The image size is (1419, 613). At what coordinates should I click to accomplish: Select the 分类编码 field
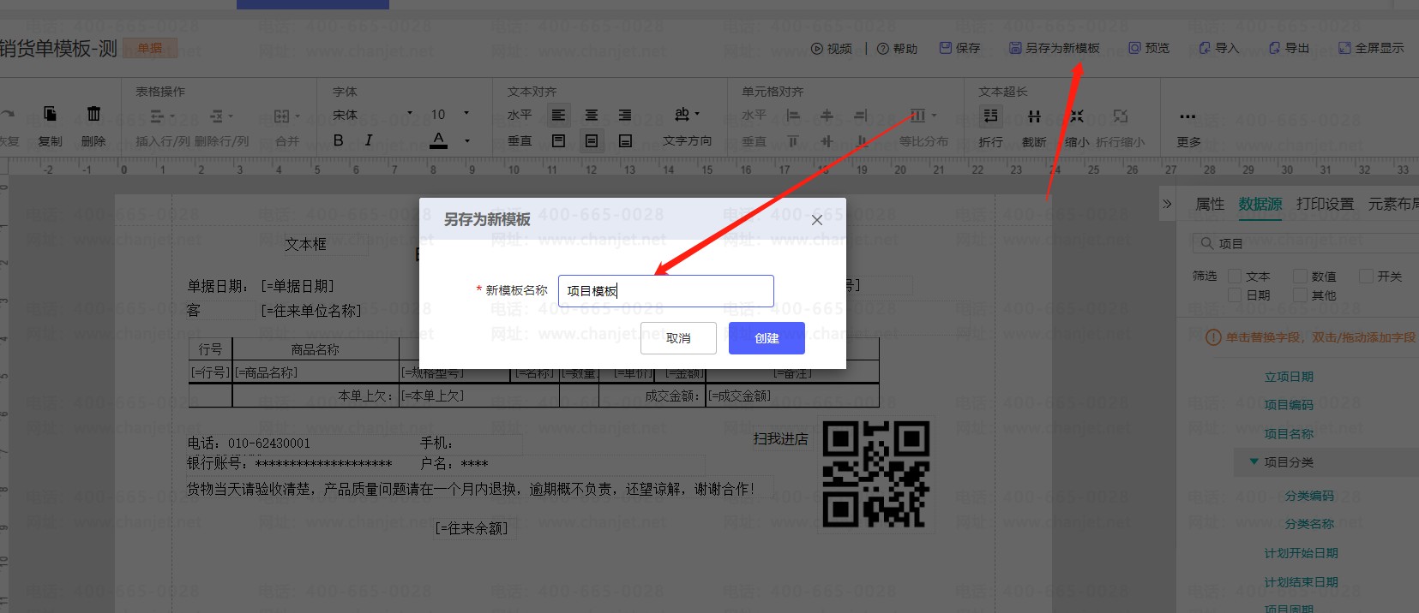pyautogui.click(x=1309, y=496)
